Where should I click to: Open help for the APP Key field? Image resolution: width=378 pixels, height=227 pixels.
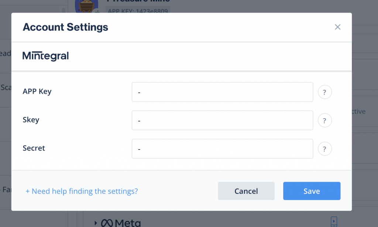tap(325, 92)
